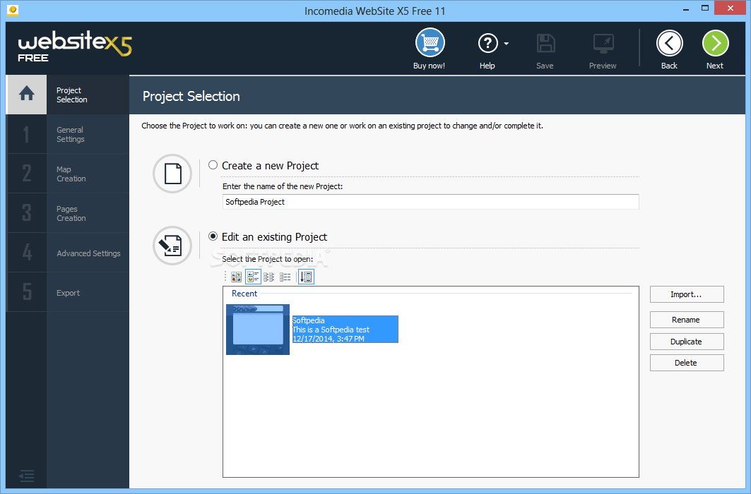Image resolution: width=751 pixels, height=494 pixels.
Task: Open Help via the question mark icon
Action: 487,44
